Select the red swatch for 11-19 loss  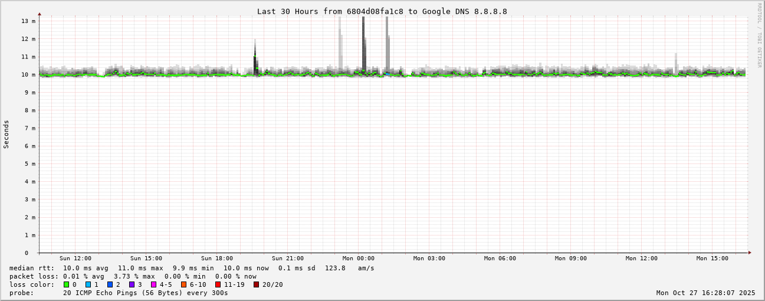[218, 284]
